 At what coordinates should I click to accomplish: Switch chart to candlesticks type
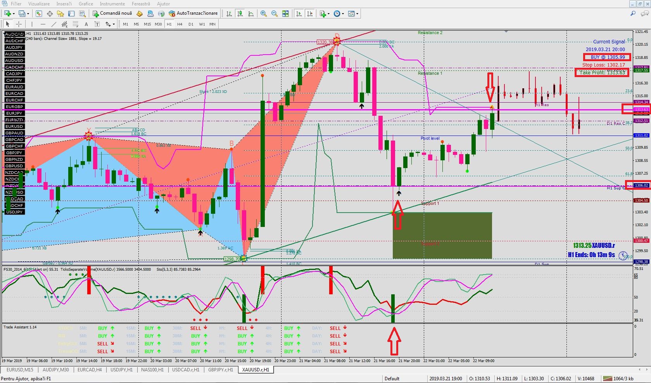[240, 14]
